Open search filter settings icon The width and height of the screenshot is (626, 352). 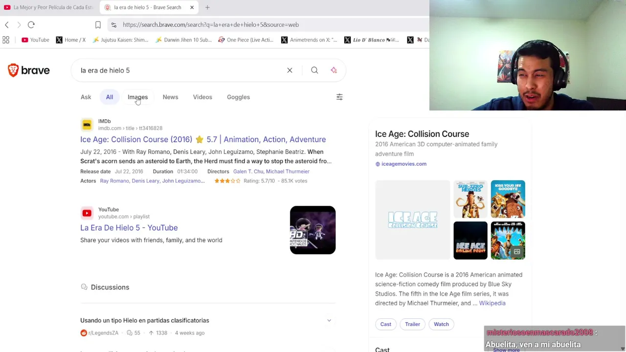[x=339, y=97]
